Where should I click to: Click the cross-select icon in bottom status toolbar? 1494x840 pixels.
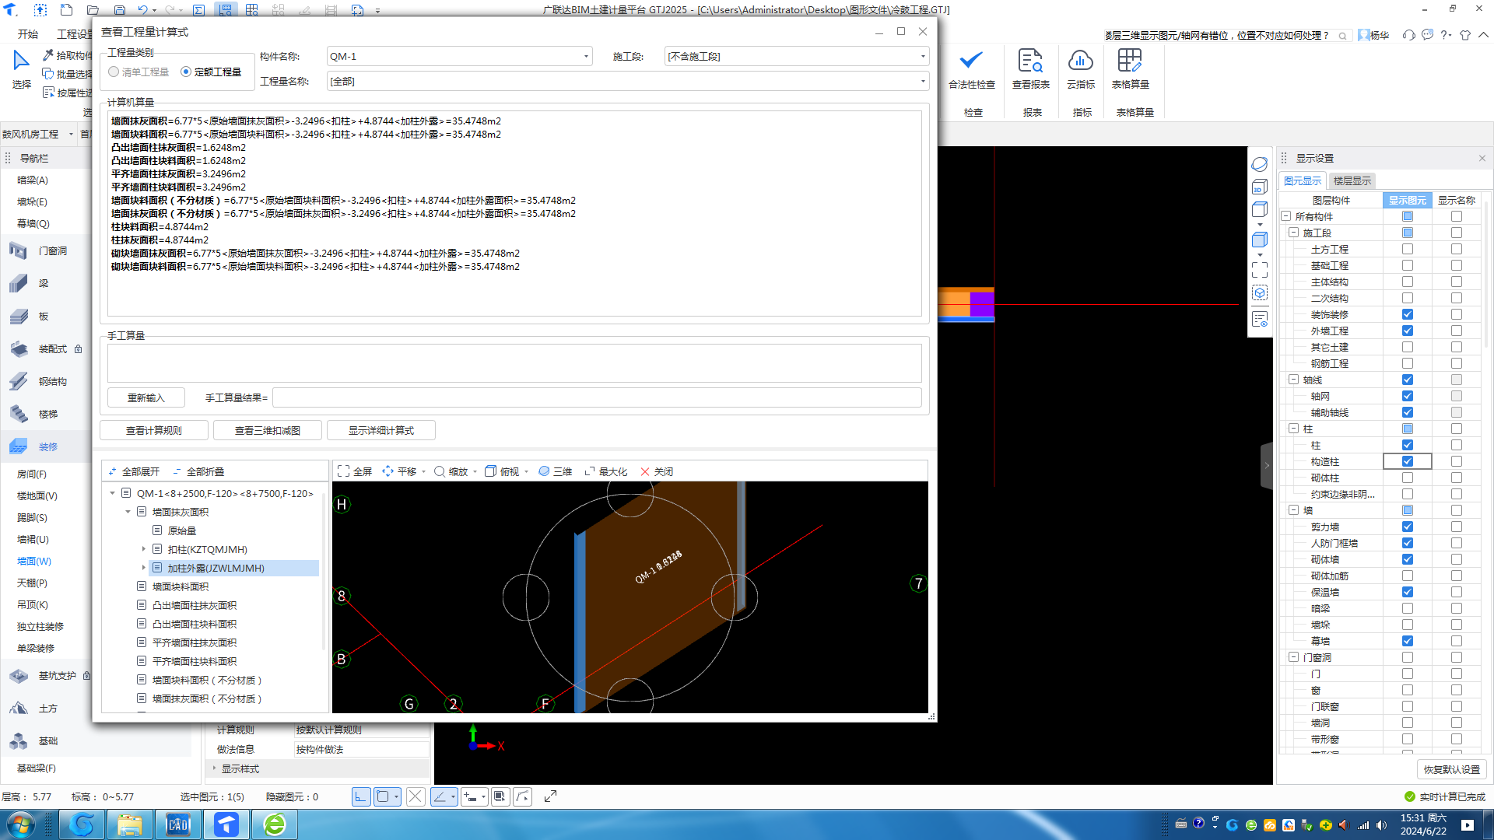416,796
